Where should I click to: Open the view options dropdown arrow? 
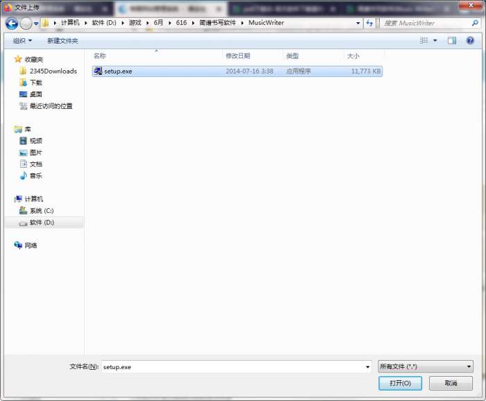[x=435, y=40]
